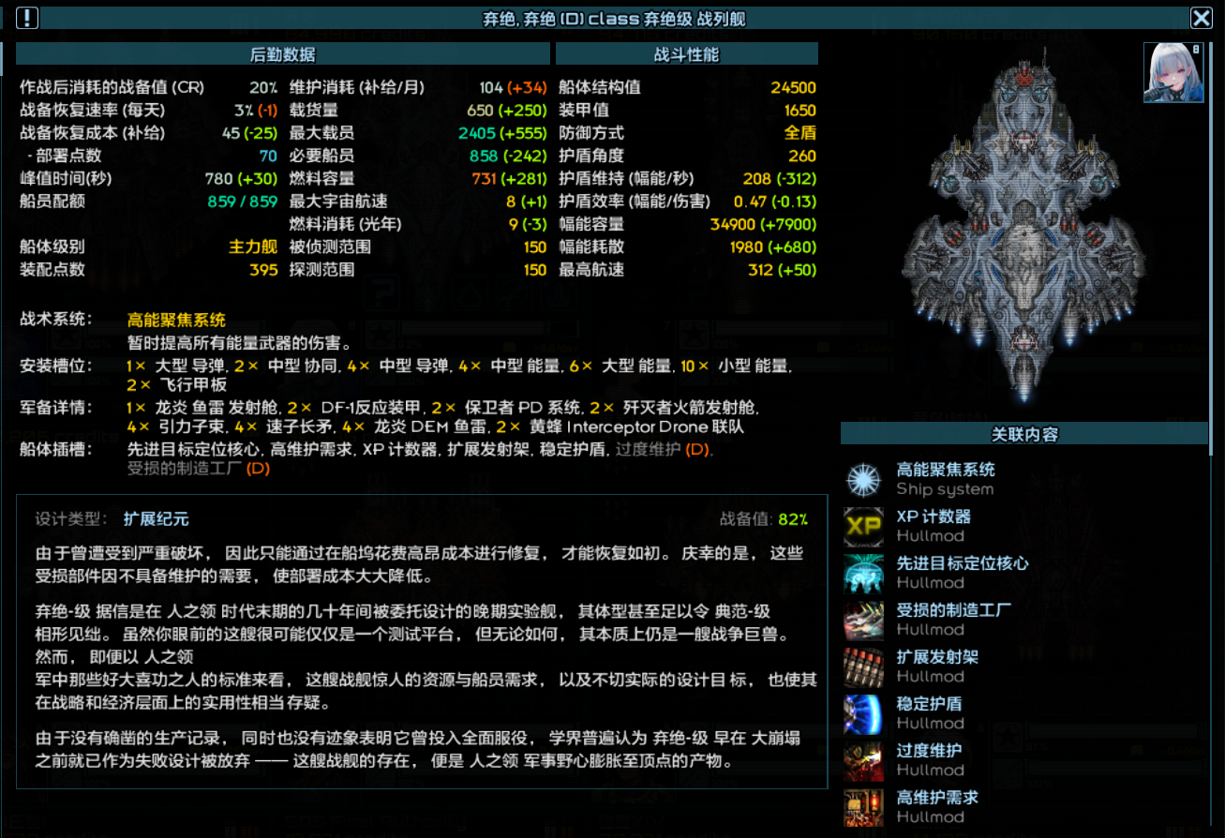Click the 高能聚焦系统 ship system icon

point(862,479)
